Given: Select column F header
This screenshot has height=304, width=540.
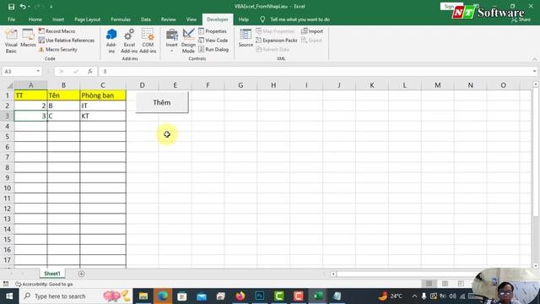Looking at the screenshot, I should [208, 85].
